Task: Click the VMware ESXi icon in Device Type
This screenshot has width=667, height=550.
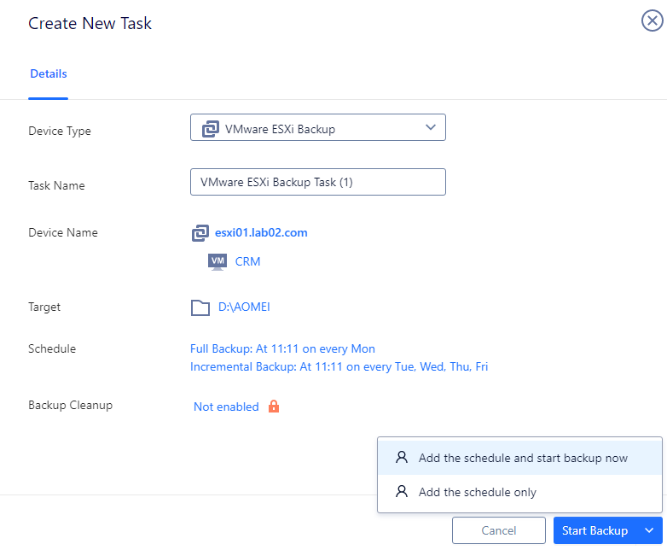Action: [210, 129]
